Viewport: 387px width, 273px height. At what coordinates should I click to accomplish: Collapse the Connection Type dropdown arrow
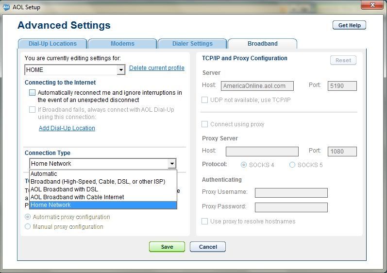[x=172, y=163]
